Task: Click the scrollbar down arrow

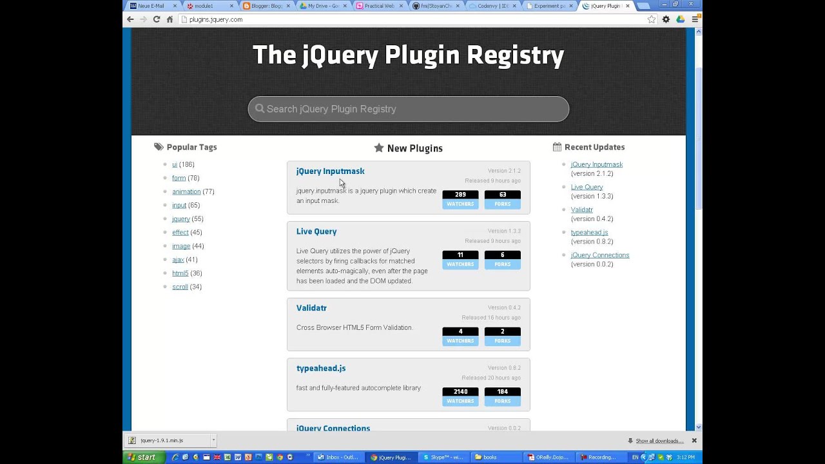Action: (699, 427)
